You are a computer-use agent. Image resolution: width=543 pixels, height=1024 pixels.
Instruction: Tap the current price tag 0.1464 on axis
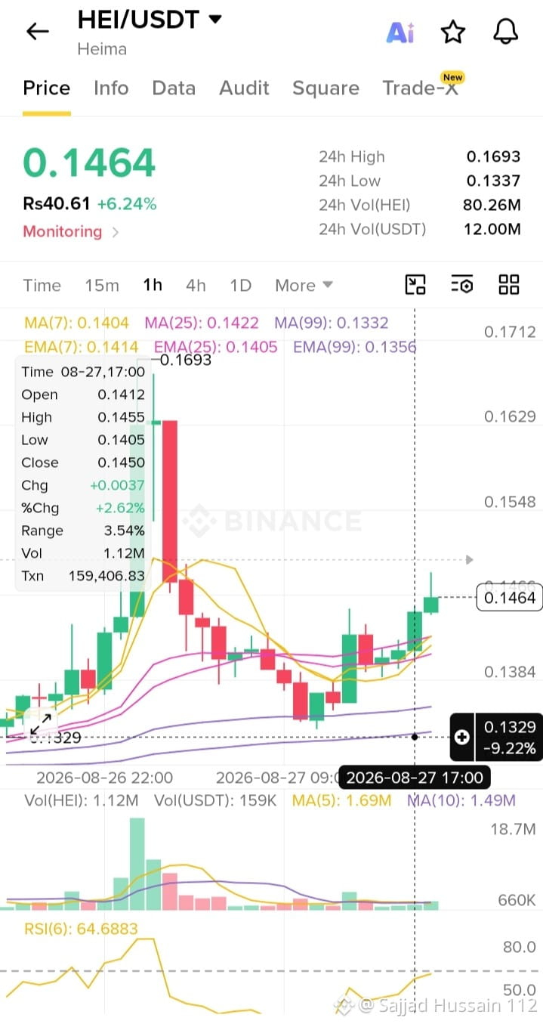(510, 598)
